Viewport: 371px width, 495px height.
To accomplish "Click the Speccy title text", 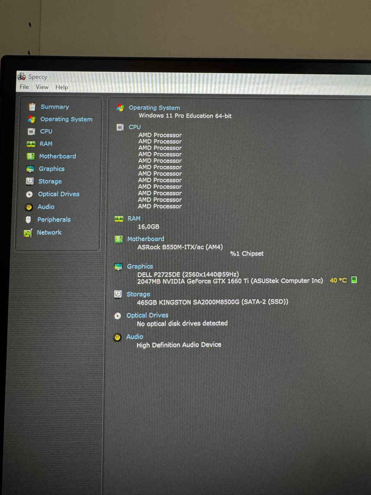I will (38, 77).
